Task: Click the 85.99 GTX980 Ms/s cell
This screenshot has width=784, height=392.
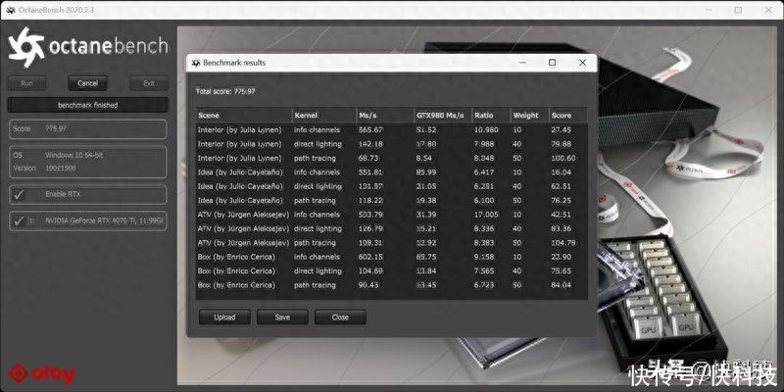Action: click(427, 172)
